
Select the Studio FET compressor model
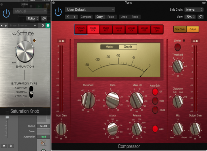coord(106,29)
